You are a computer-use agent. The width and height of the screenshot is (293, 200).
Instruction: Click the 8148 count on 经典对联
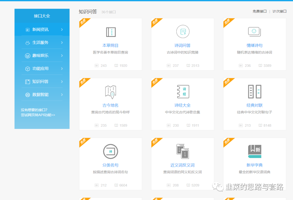tap(267, 125)
